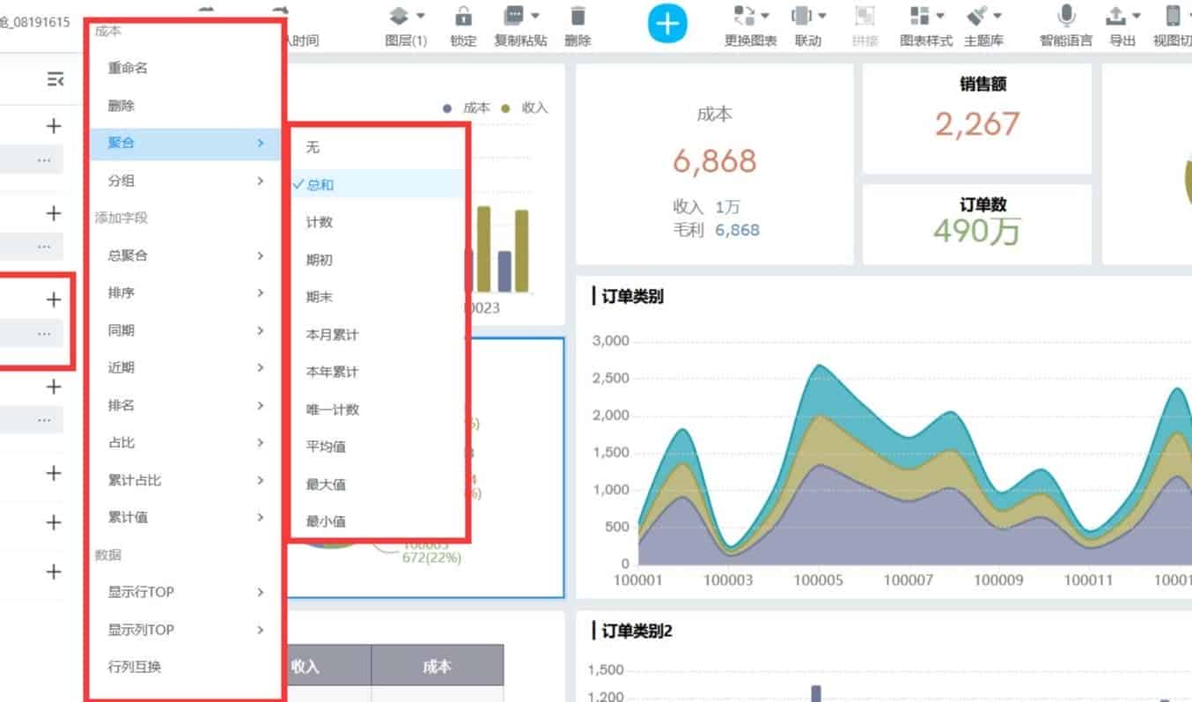
Task: Expand the 分组 submenu entry
Action: [x=185, y=181]
